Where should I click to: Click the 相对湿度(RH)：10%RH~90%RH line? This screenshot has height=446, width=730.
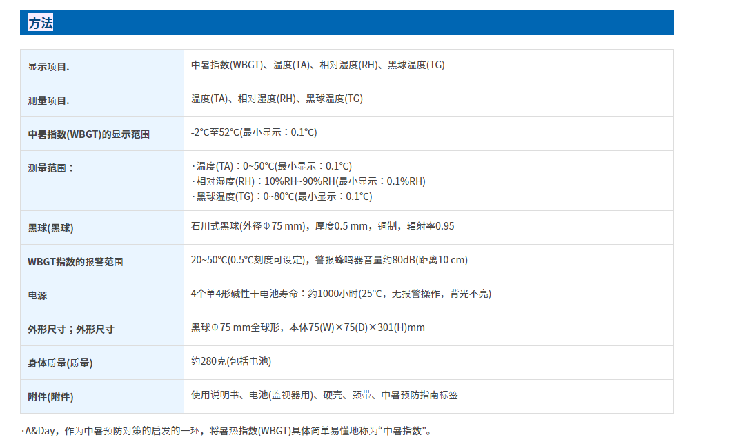point(308,181)
